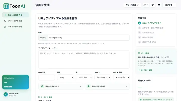Click the 現在のCredits heading in right panel
The width and height of the screenshot is (181, 101).
pyautogui.click(x=145, y=81)
